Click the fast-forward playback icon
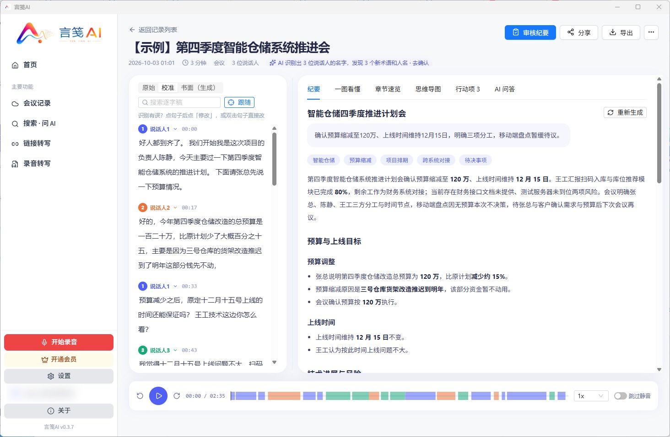 coord(177,396)
